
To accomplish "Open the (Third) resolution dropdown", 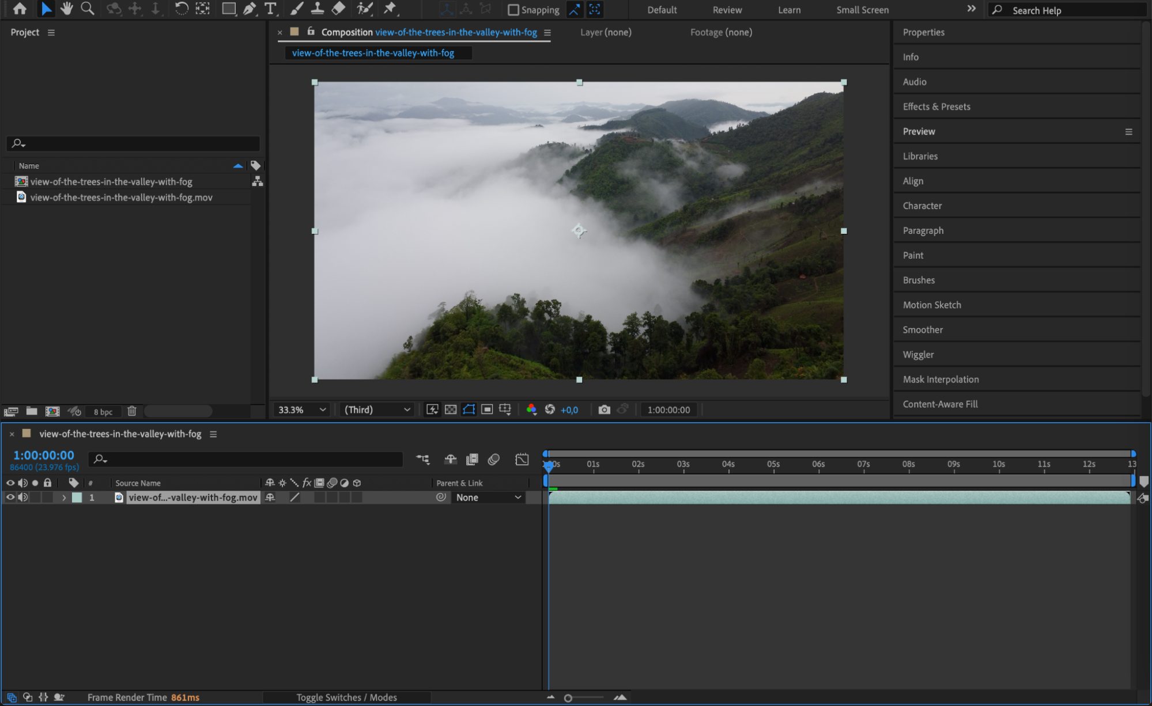I will coord(377,409).
